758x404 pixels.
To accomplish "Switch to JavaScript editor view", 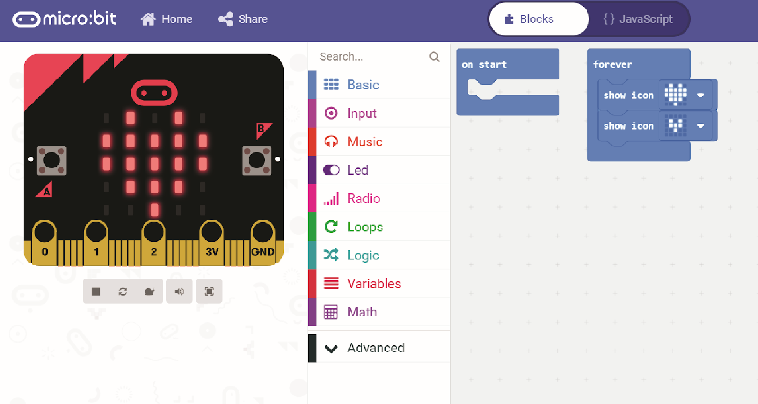I will tap(638, 19).
